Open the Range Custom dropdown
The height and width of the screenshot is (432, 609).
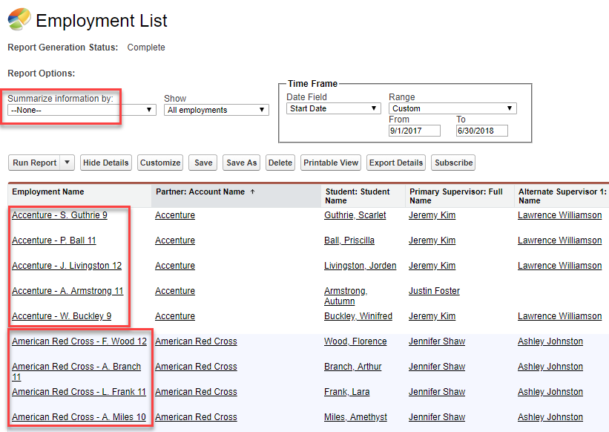[x=452, y=108]
